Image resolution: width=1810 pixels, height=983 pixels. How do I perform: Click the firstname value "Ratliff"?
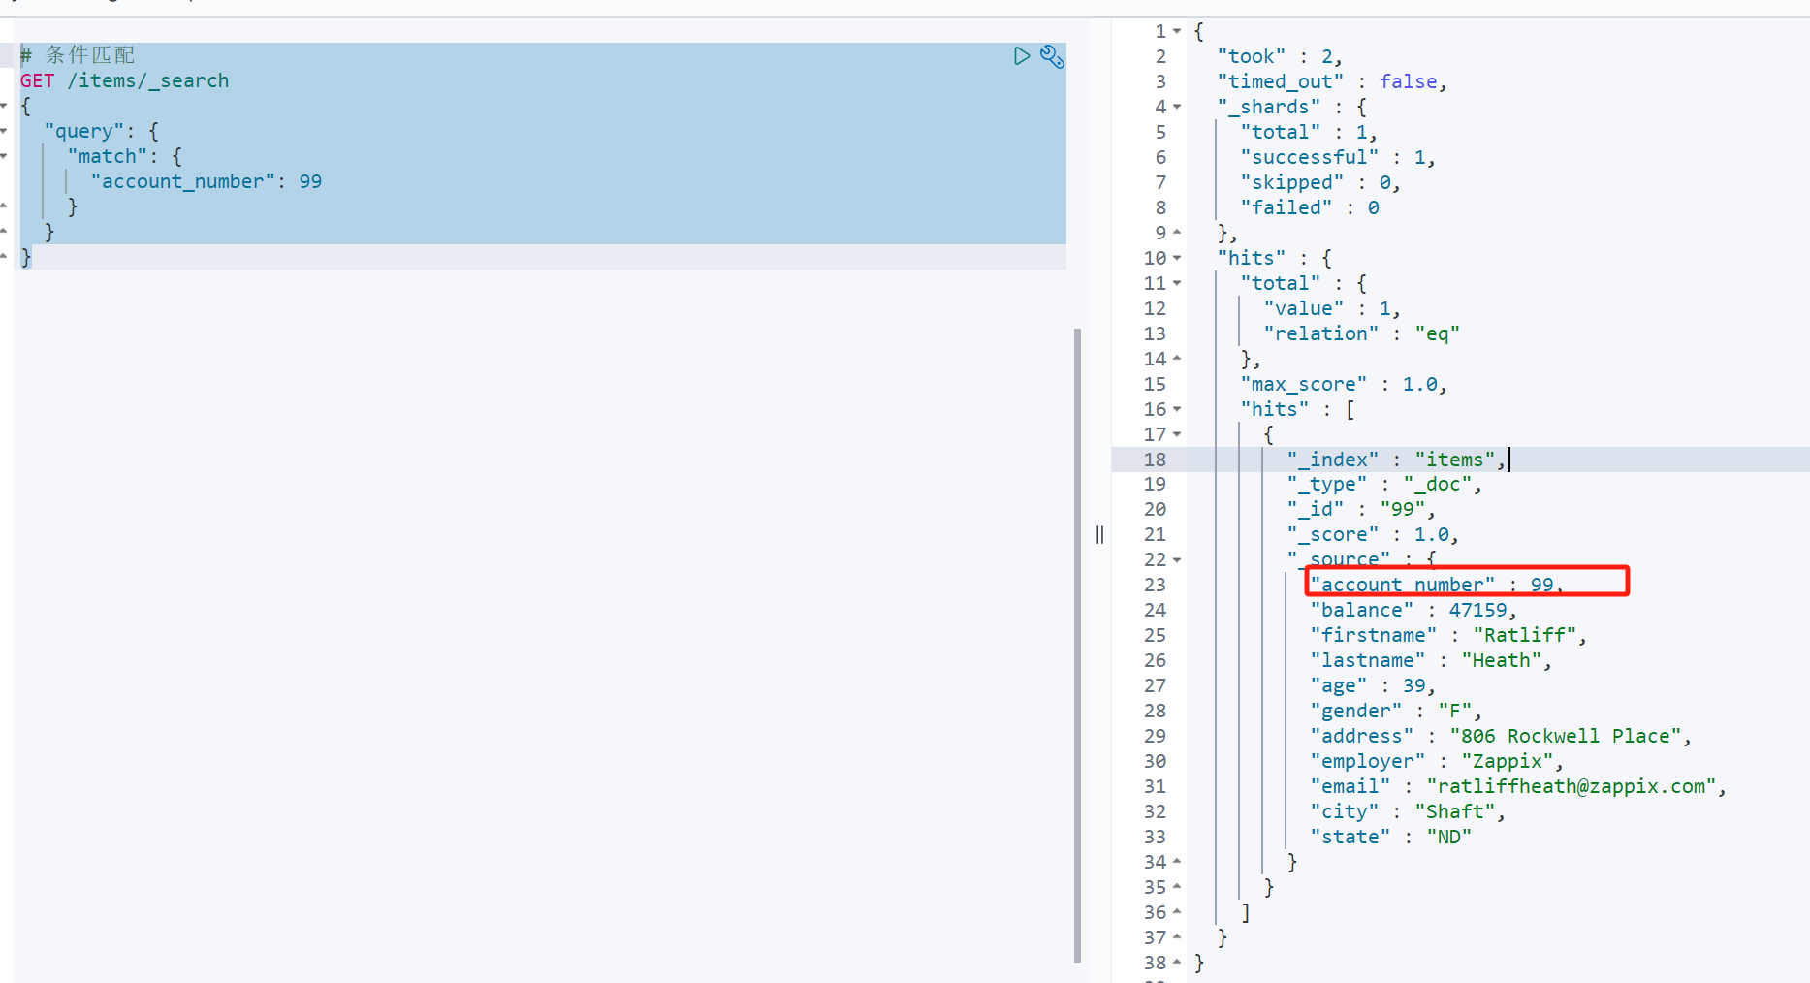click(1524, 635)
